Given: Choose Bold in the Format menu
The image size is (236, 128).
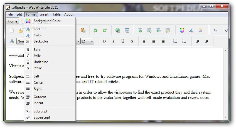Looking at the screenshot, I should (50, 50).
